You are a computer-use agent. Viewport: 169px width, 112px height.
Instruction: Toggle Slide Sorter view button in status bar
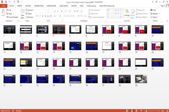pos(132,111)
